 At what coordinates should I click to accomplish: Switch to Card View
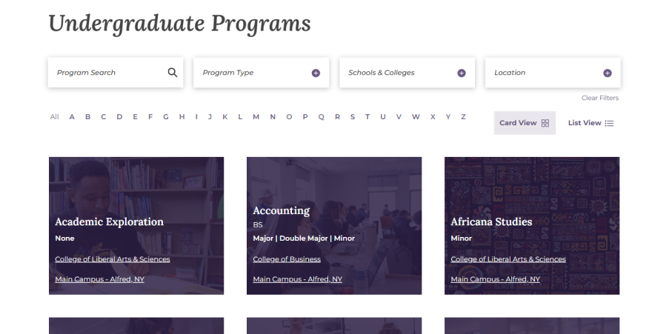click(525, 123)
